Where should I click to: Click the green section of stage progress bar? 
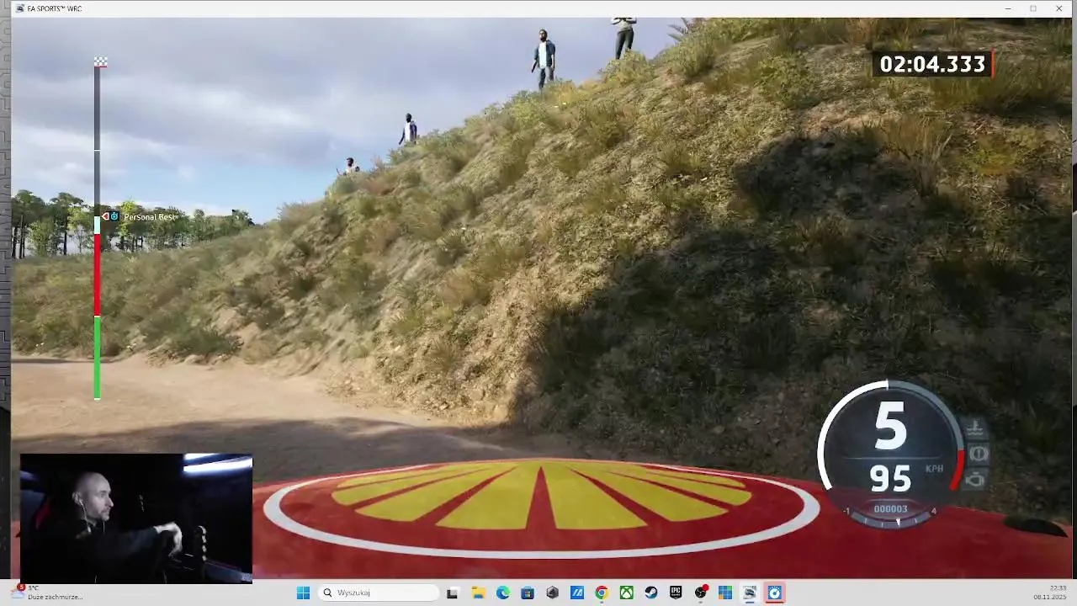97,358
